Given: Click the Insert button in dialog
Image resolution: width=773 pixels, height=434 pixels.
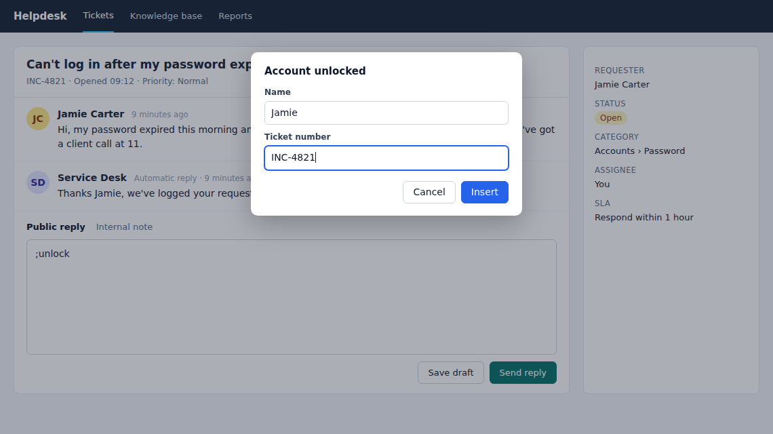Looking at the screenshot, I should coord(485,193).
